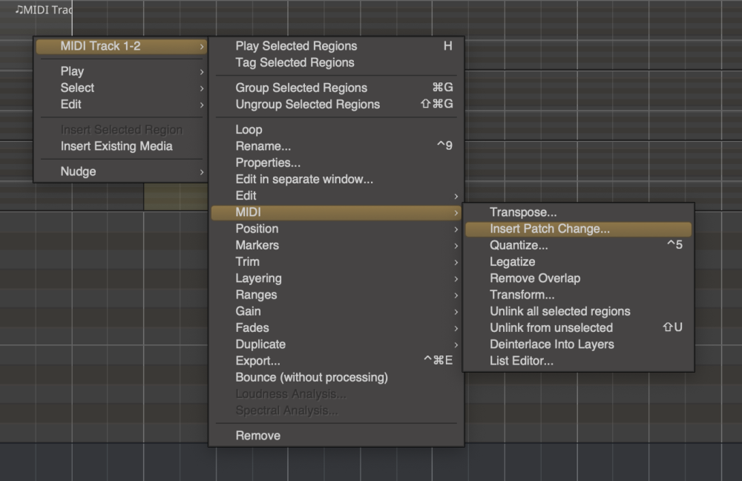
Task: Select Bounce (without processing)
Action: tap(336, 378)
